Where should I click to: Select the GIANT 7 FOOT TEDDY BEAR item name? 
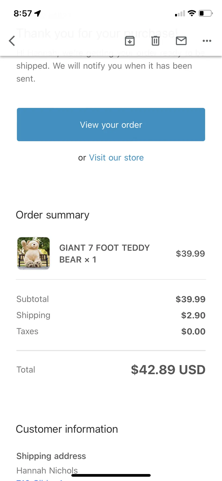pos(105,253)
